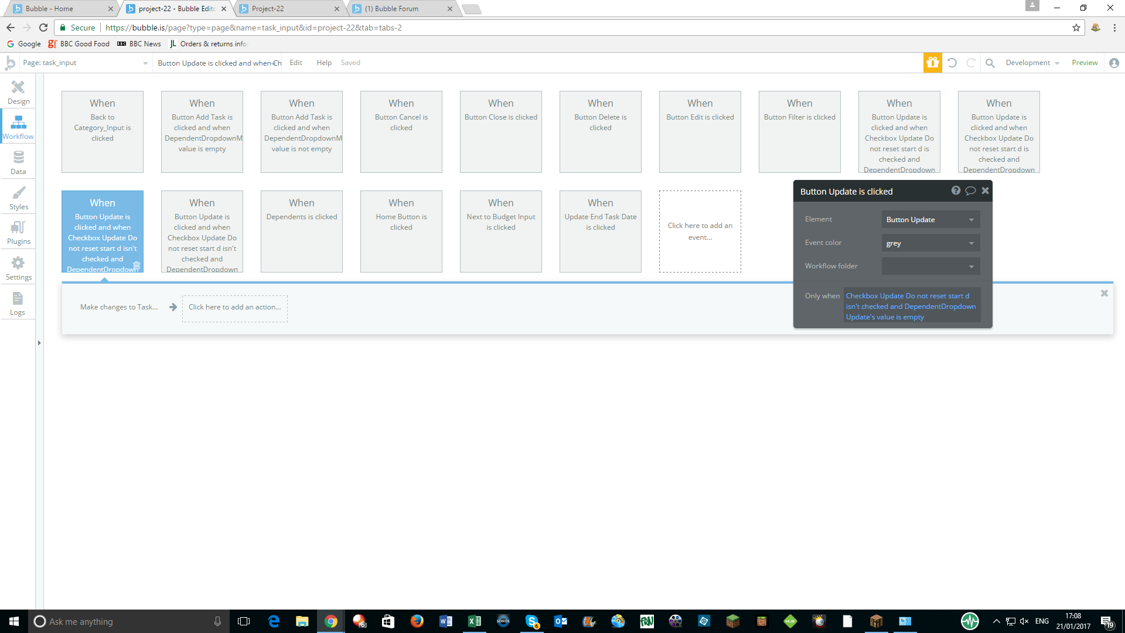Open the Data tab icon

18,162
